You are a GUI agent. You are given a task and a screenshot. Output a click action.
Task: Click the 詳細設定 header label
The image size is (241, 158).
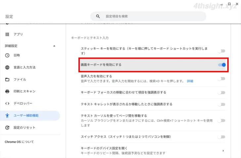[11, 46]
